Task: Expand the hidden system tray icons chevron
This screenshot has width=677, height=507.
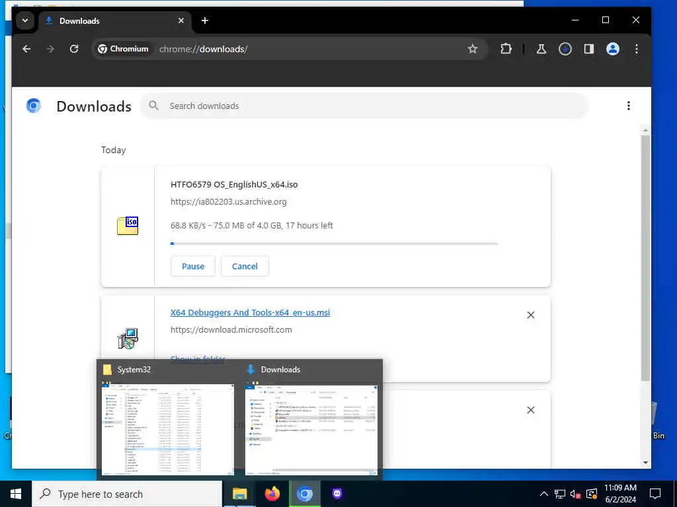Action: (544, 494)
